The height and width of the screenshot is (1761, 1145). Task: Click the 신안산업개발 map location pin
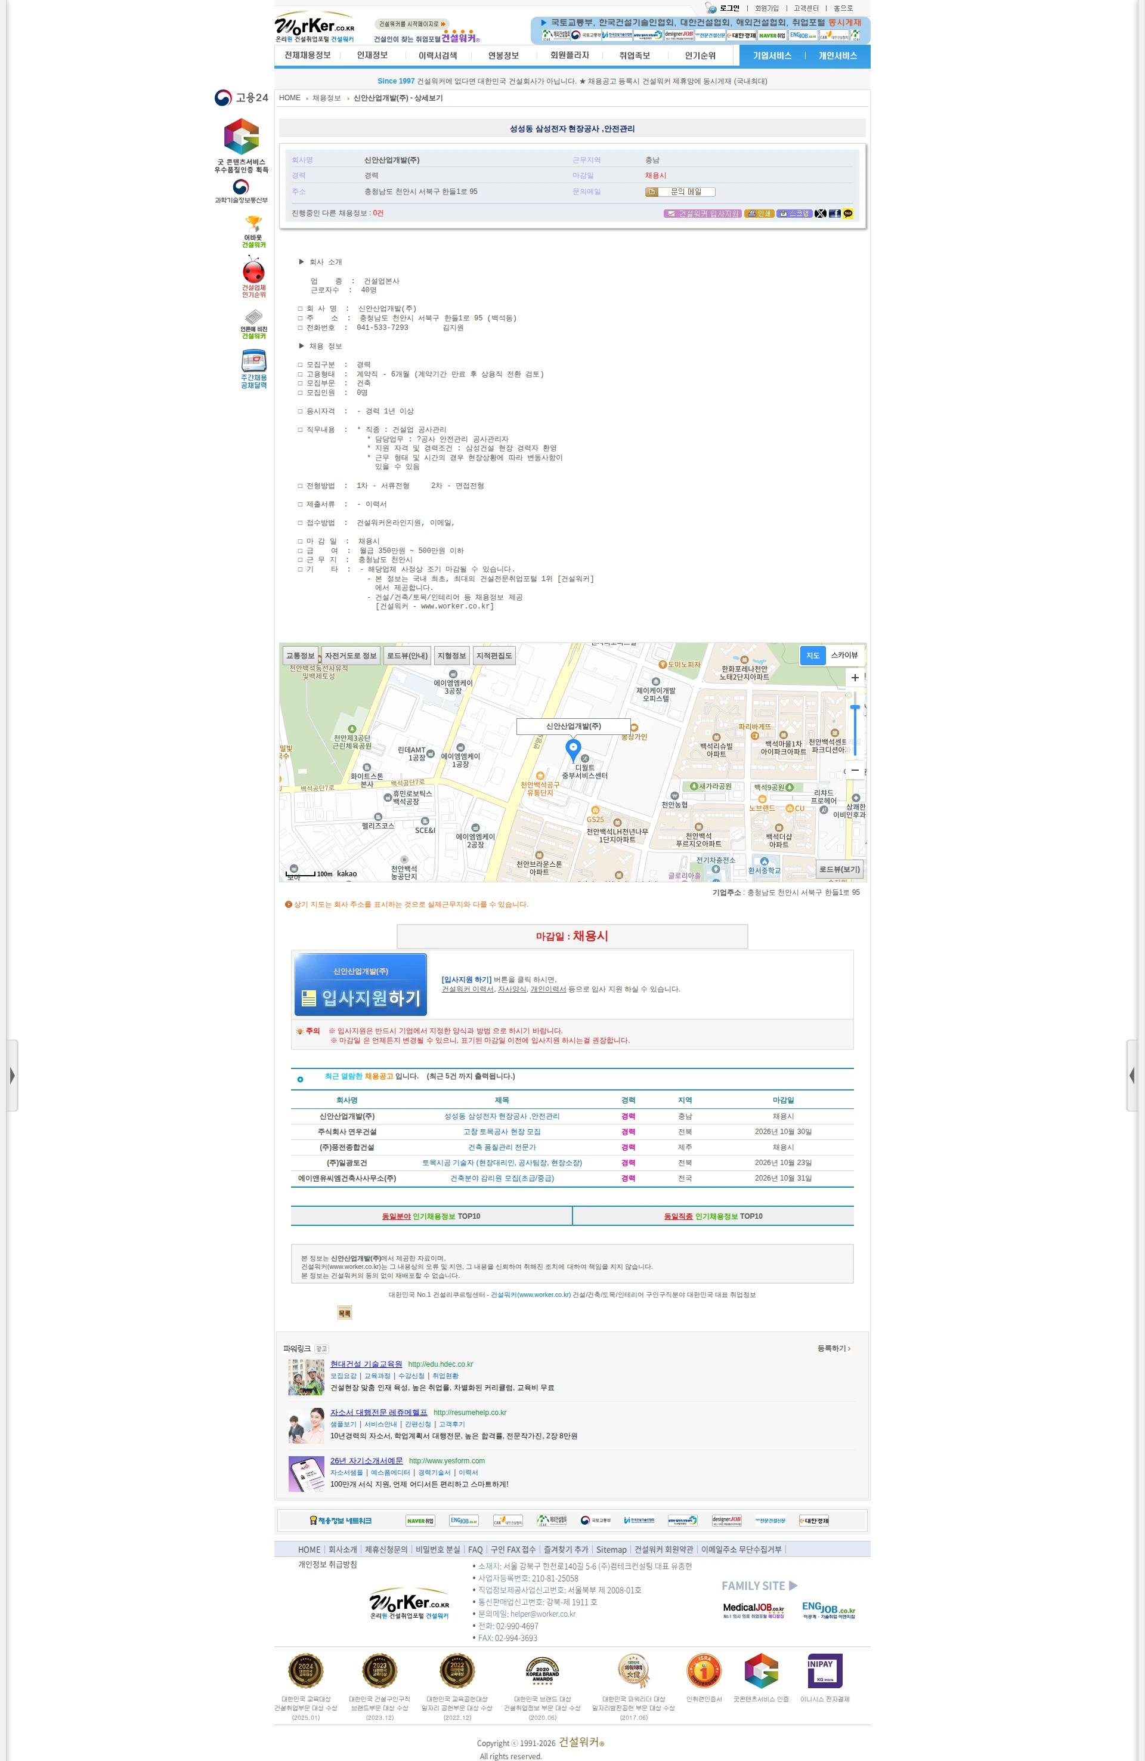click(572, 749)
